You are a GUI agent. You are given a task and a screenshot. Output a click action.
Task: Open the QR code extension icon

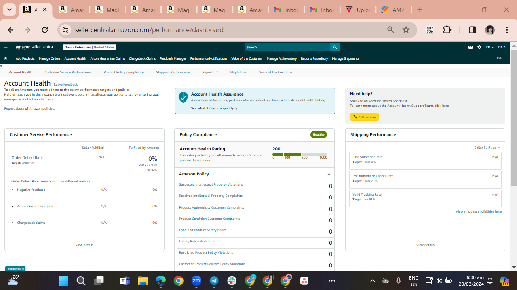[430, 30]
